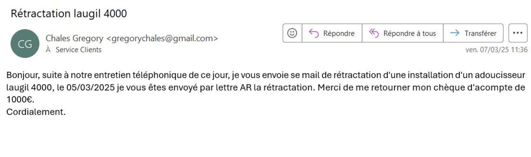Open the Service Clients recipient
This screenshot has width=531, height=157.
click(78, 50)
